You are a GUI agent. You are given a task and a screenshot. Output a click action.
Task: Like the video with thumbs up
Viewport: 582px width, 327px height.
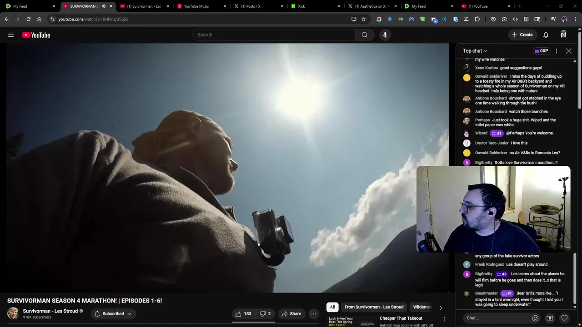coord(243,314)
